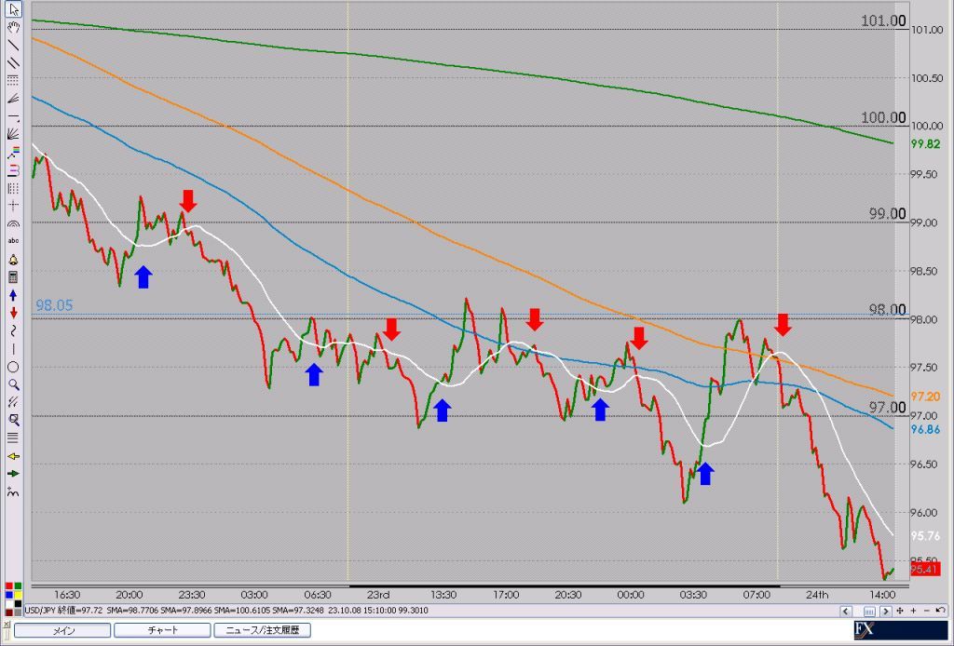
Task: Open the チャート tab
Action: click(x=162, y=630)
